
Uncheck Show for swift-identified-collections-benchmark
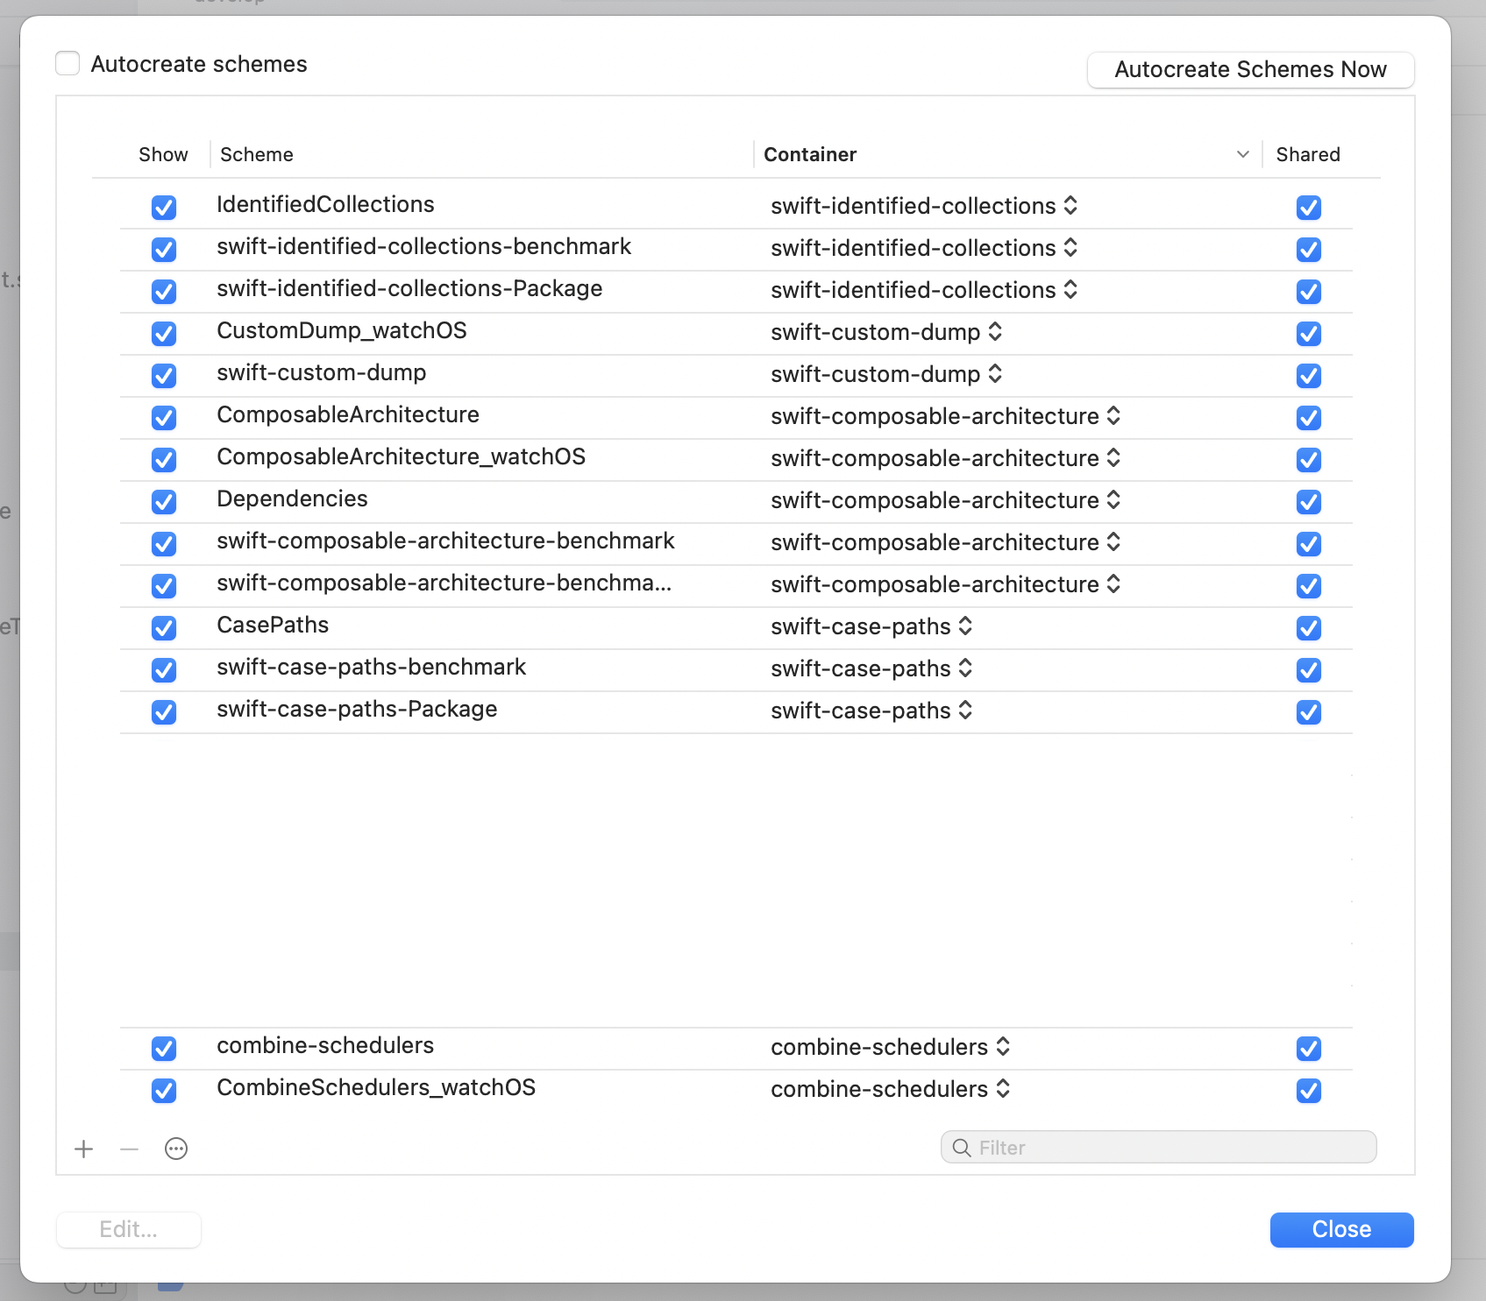pos(164,250)
